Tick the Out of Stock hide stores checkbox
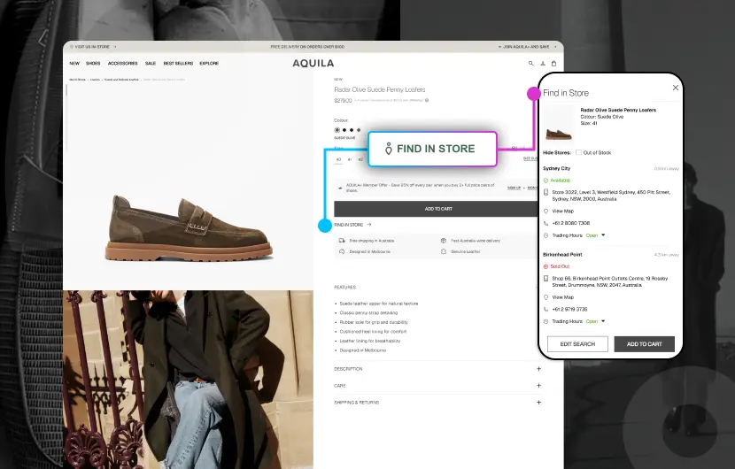 (578, 152)
